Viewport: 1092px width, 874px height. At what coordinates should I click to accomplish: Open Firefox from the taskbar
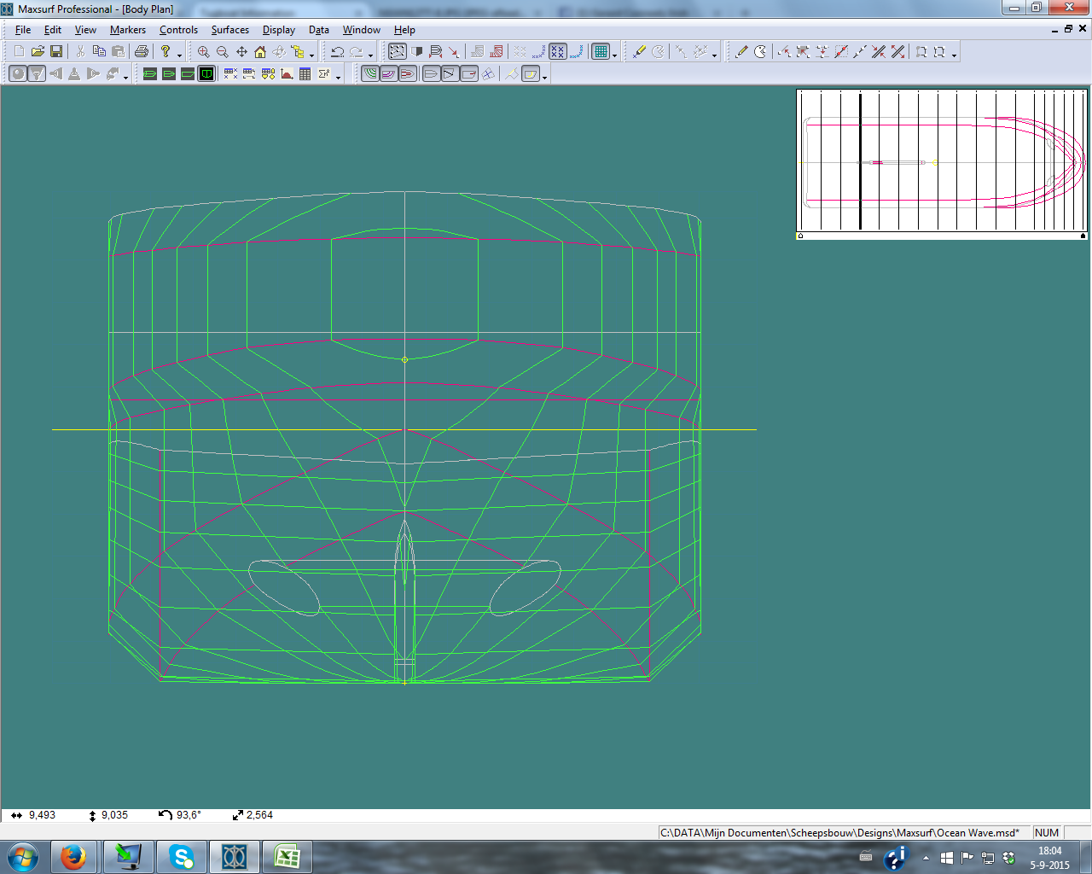[73, 857]
